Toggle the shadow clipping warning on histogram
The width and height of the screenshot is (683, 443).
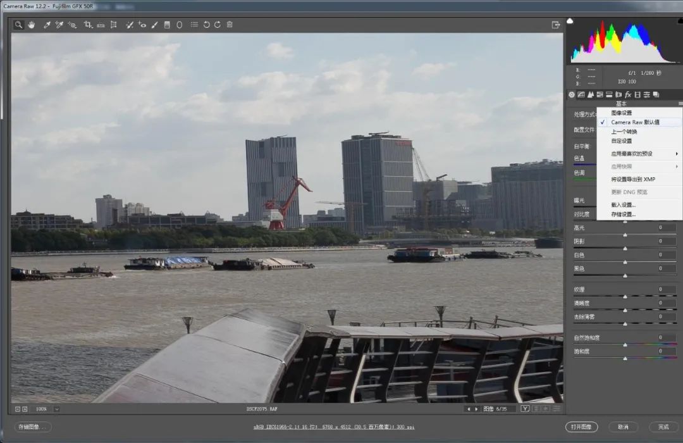[x=570, y=21]
